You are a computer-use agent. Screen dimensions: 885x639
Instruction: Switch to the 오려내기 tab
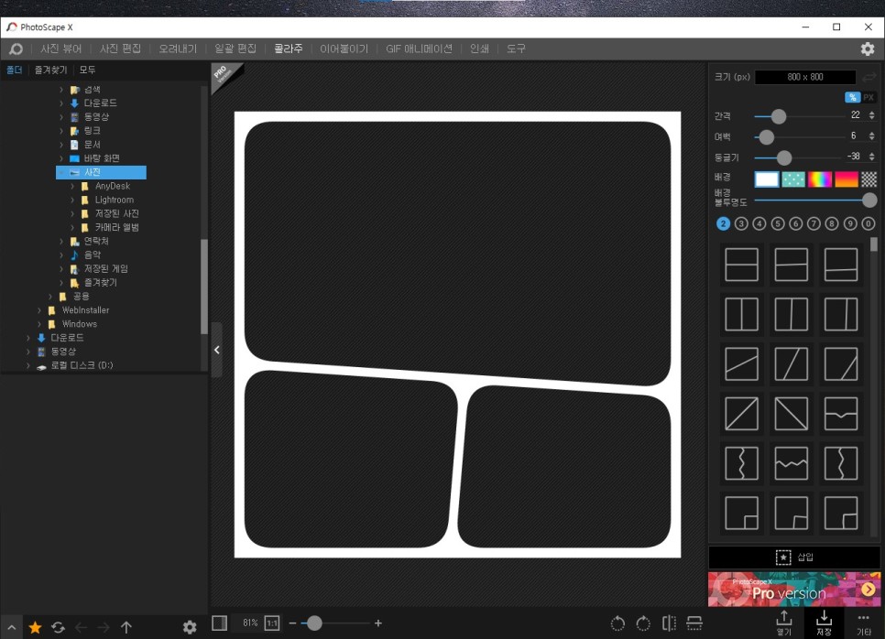pos(178,49)
